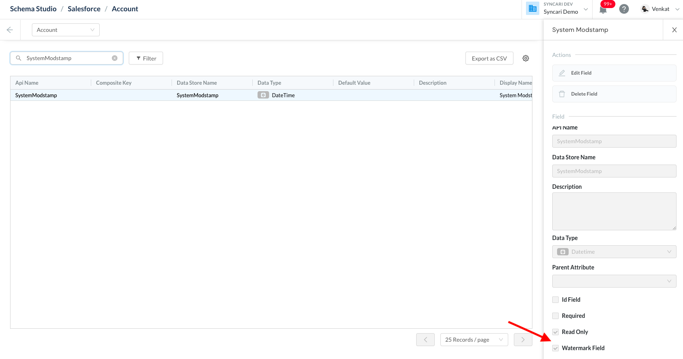Focus the SystemModstamp search box
Viewport: 683px width, 359px height.
pos(67,58)
